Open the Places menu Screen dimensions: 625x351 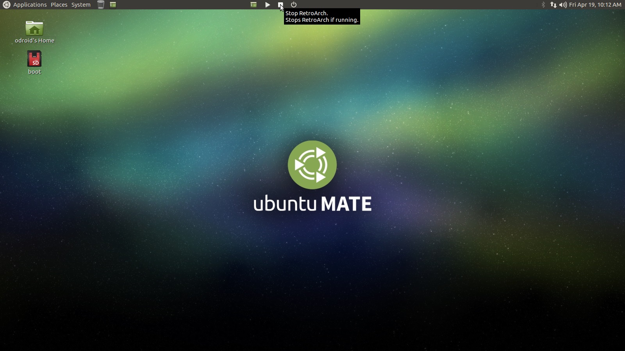point(59,5)
